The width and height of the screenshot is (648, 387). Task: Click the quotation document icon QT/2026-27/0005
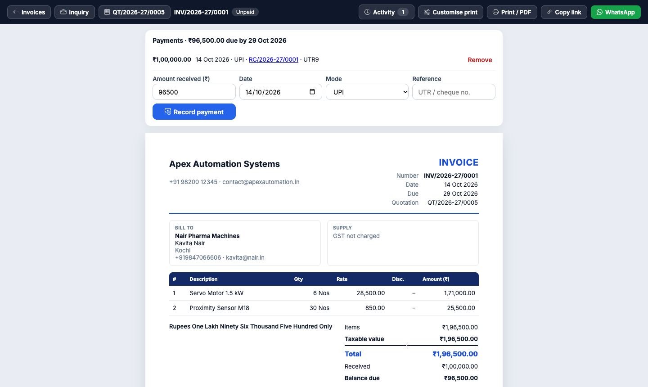pos(107,12)
